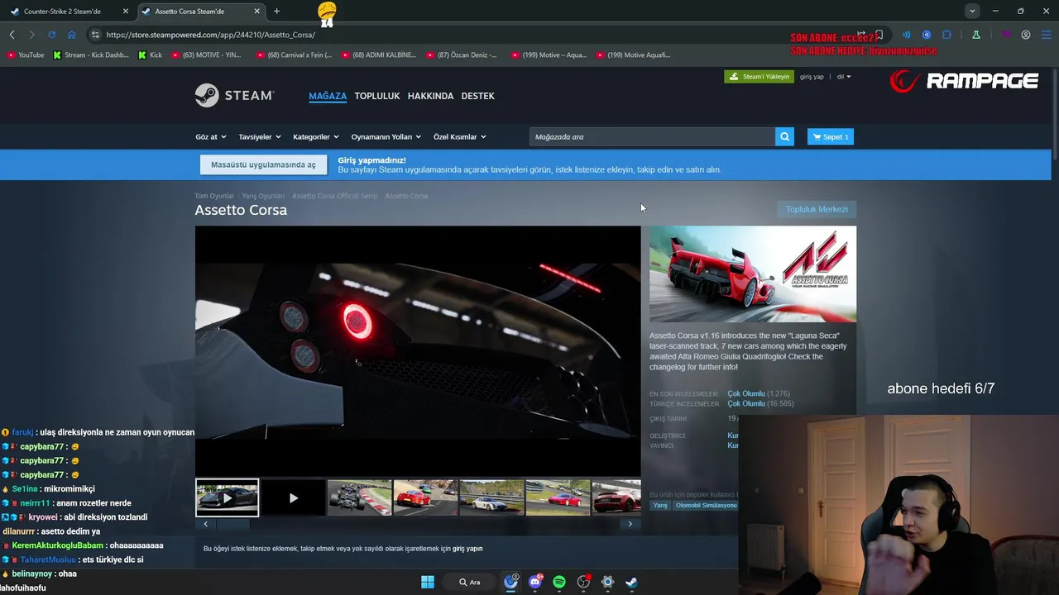The width and height of the screenshot is (1059, 595).
Task: Open the DESTEK menu item
Action: 477,96
